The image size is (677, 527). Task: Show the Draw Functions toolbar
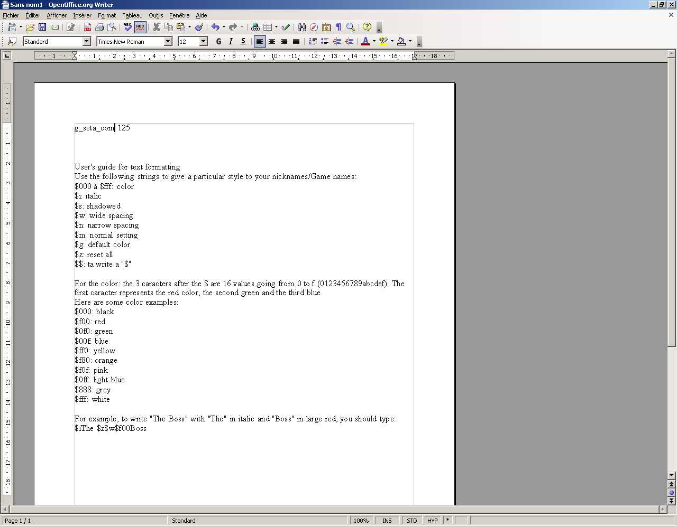286,27
